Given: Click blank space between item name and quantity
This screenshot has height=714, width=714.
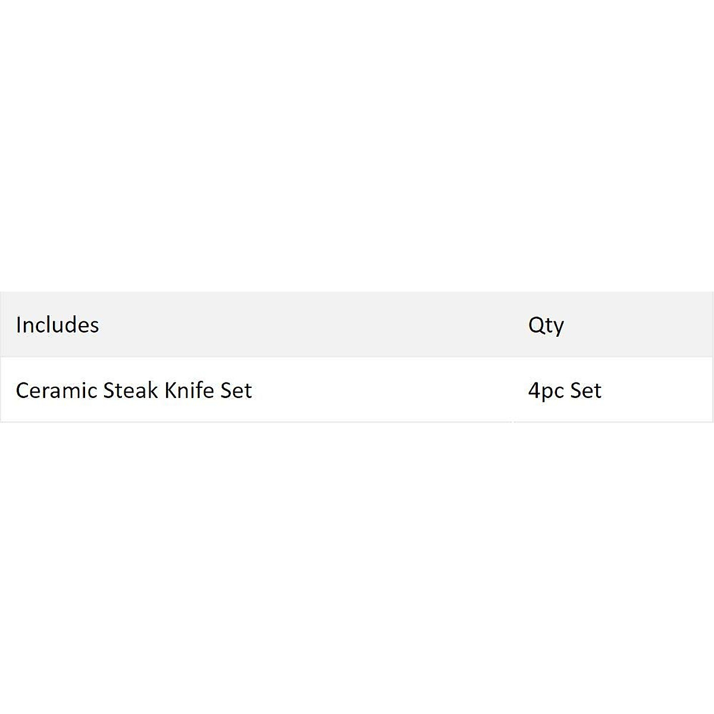Looking at the screenshot, I should point(387,390).
